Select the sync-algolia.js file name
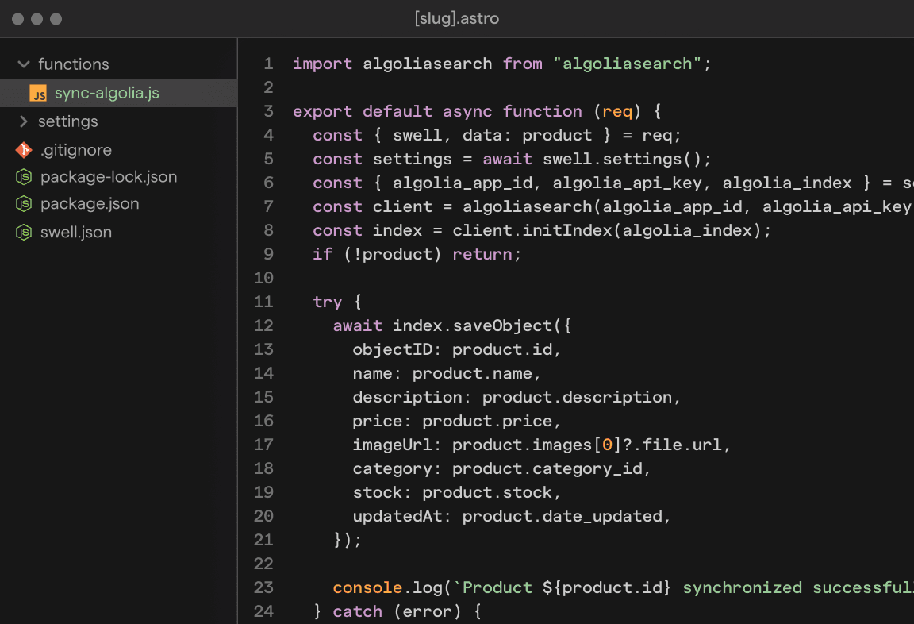 coord(106,94)
